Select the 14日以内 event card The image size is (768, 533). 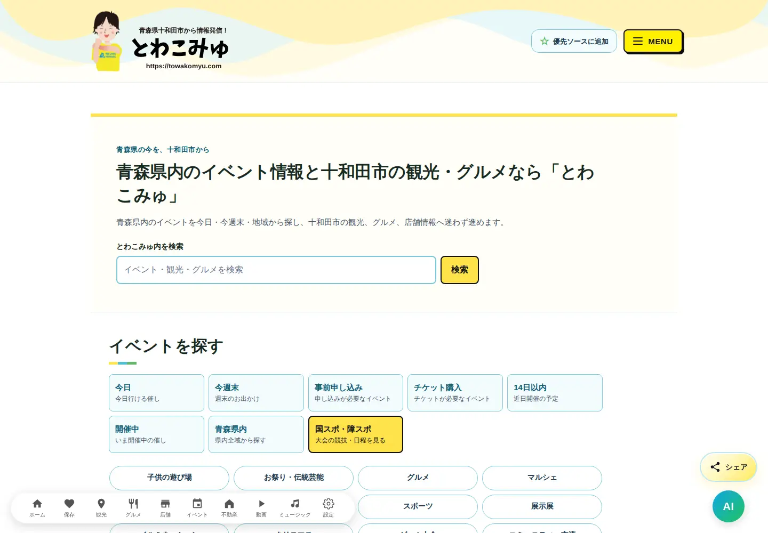pyautogui.click(x=555, y=393)
